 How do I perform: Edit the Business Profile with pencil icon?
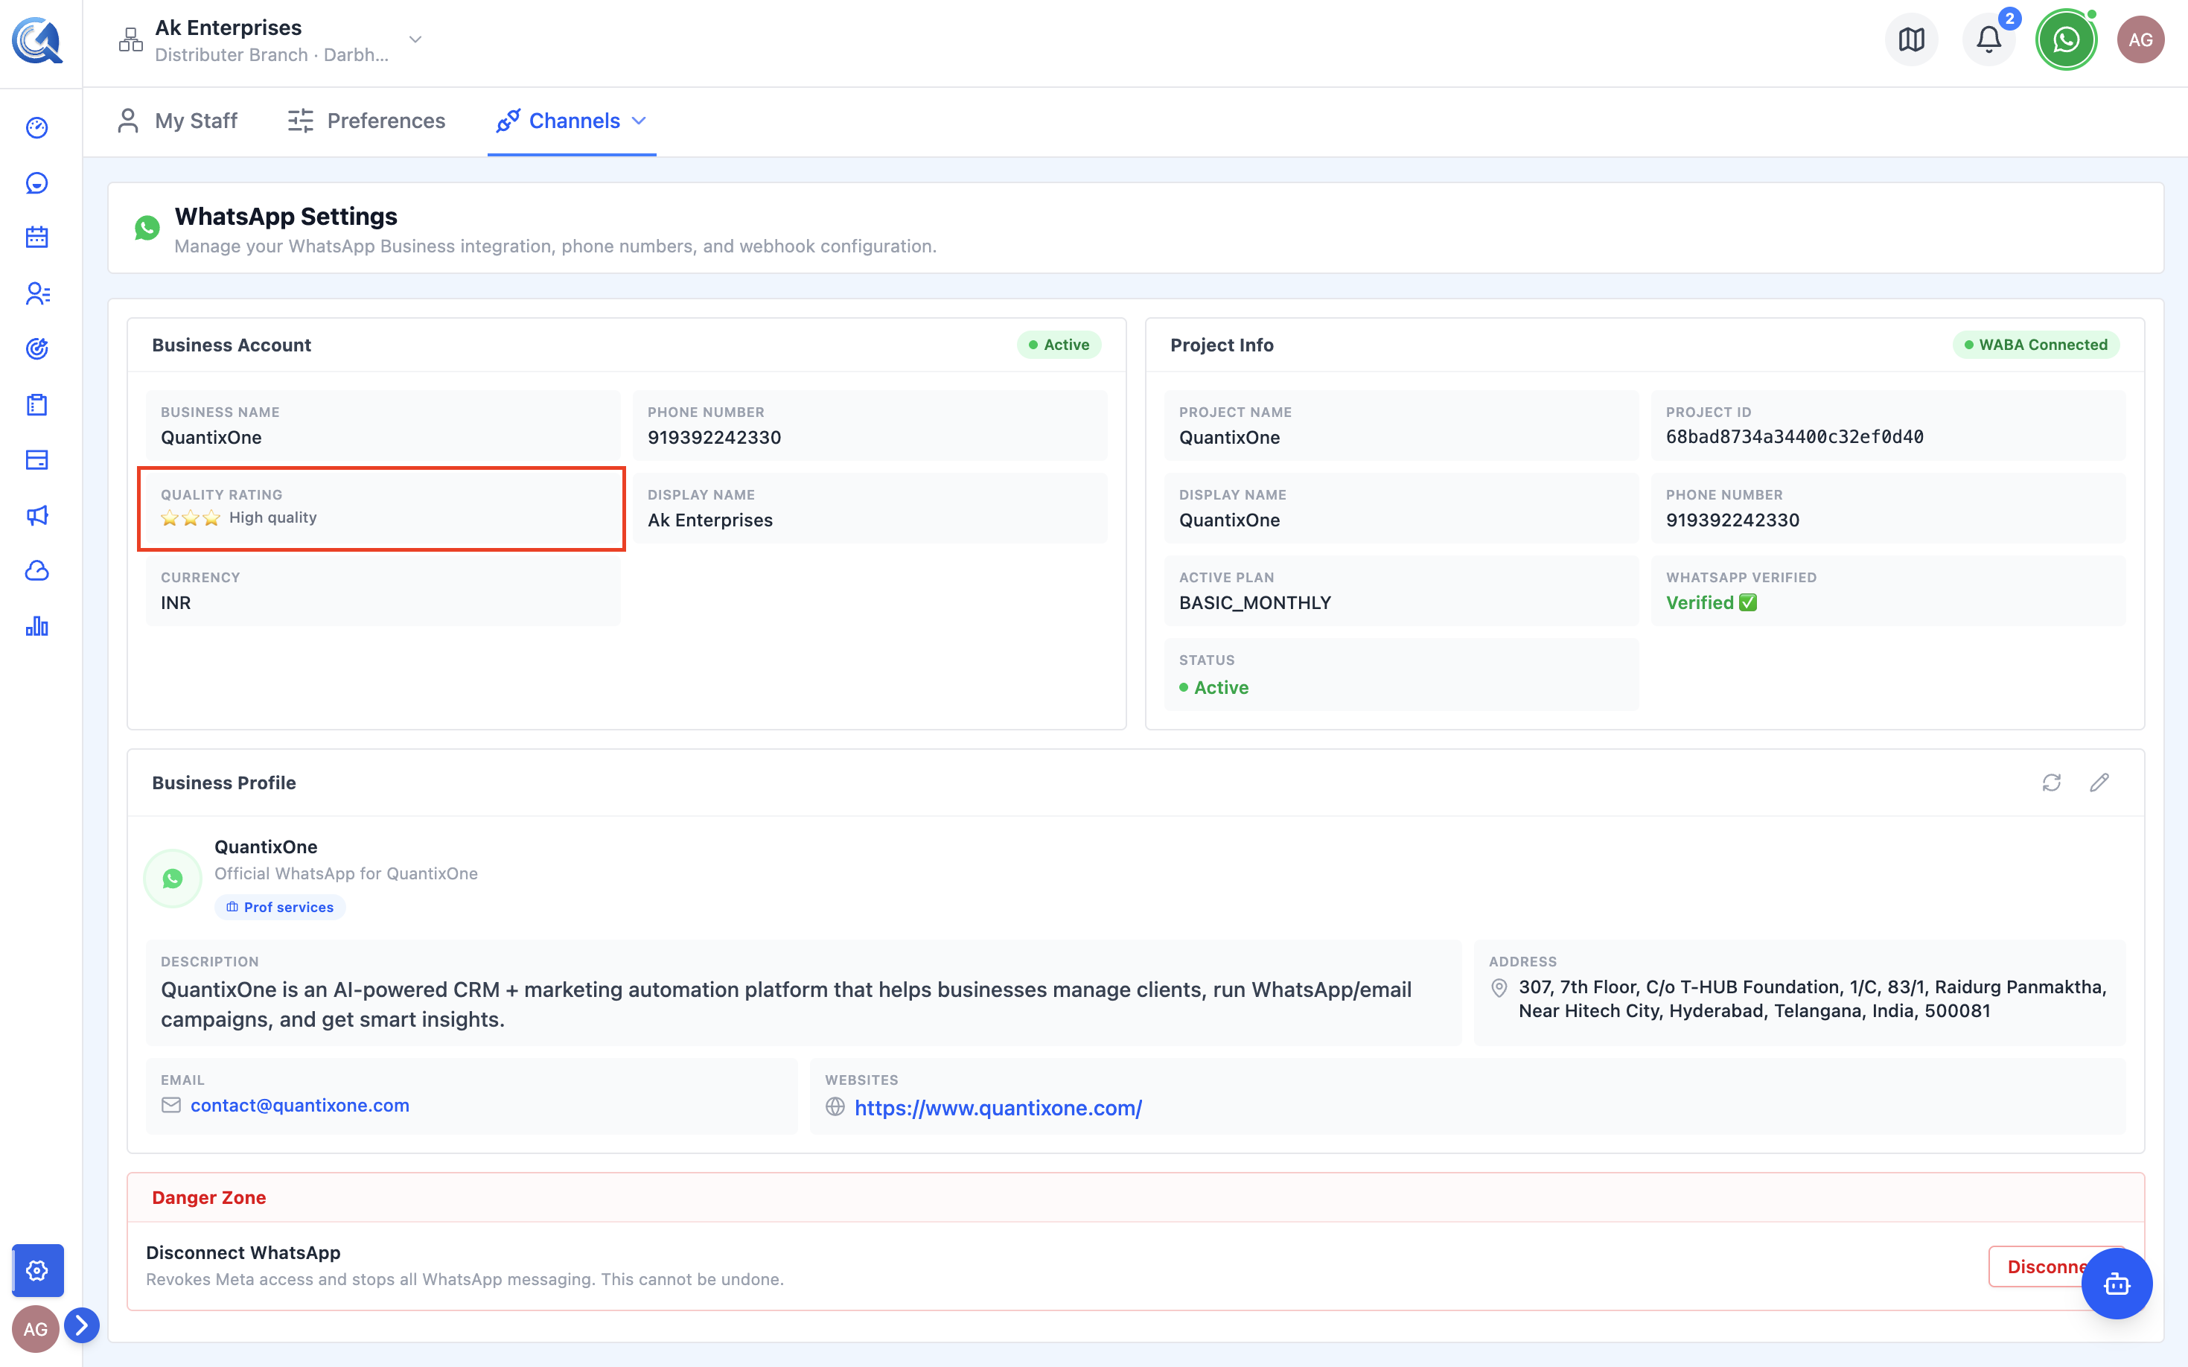(2099, 783)
